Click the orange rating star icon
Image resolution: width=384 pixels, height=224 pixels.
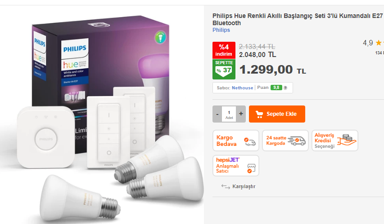coord(379,43)
